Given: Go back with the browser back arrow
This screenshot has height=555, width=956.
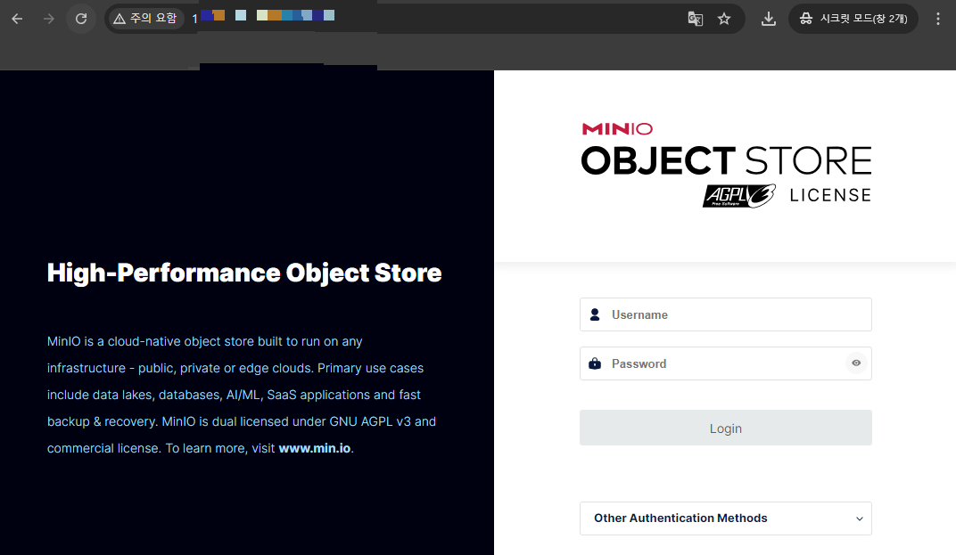Looking at the screenshot, I should [17, 19].
